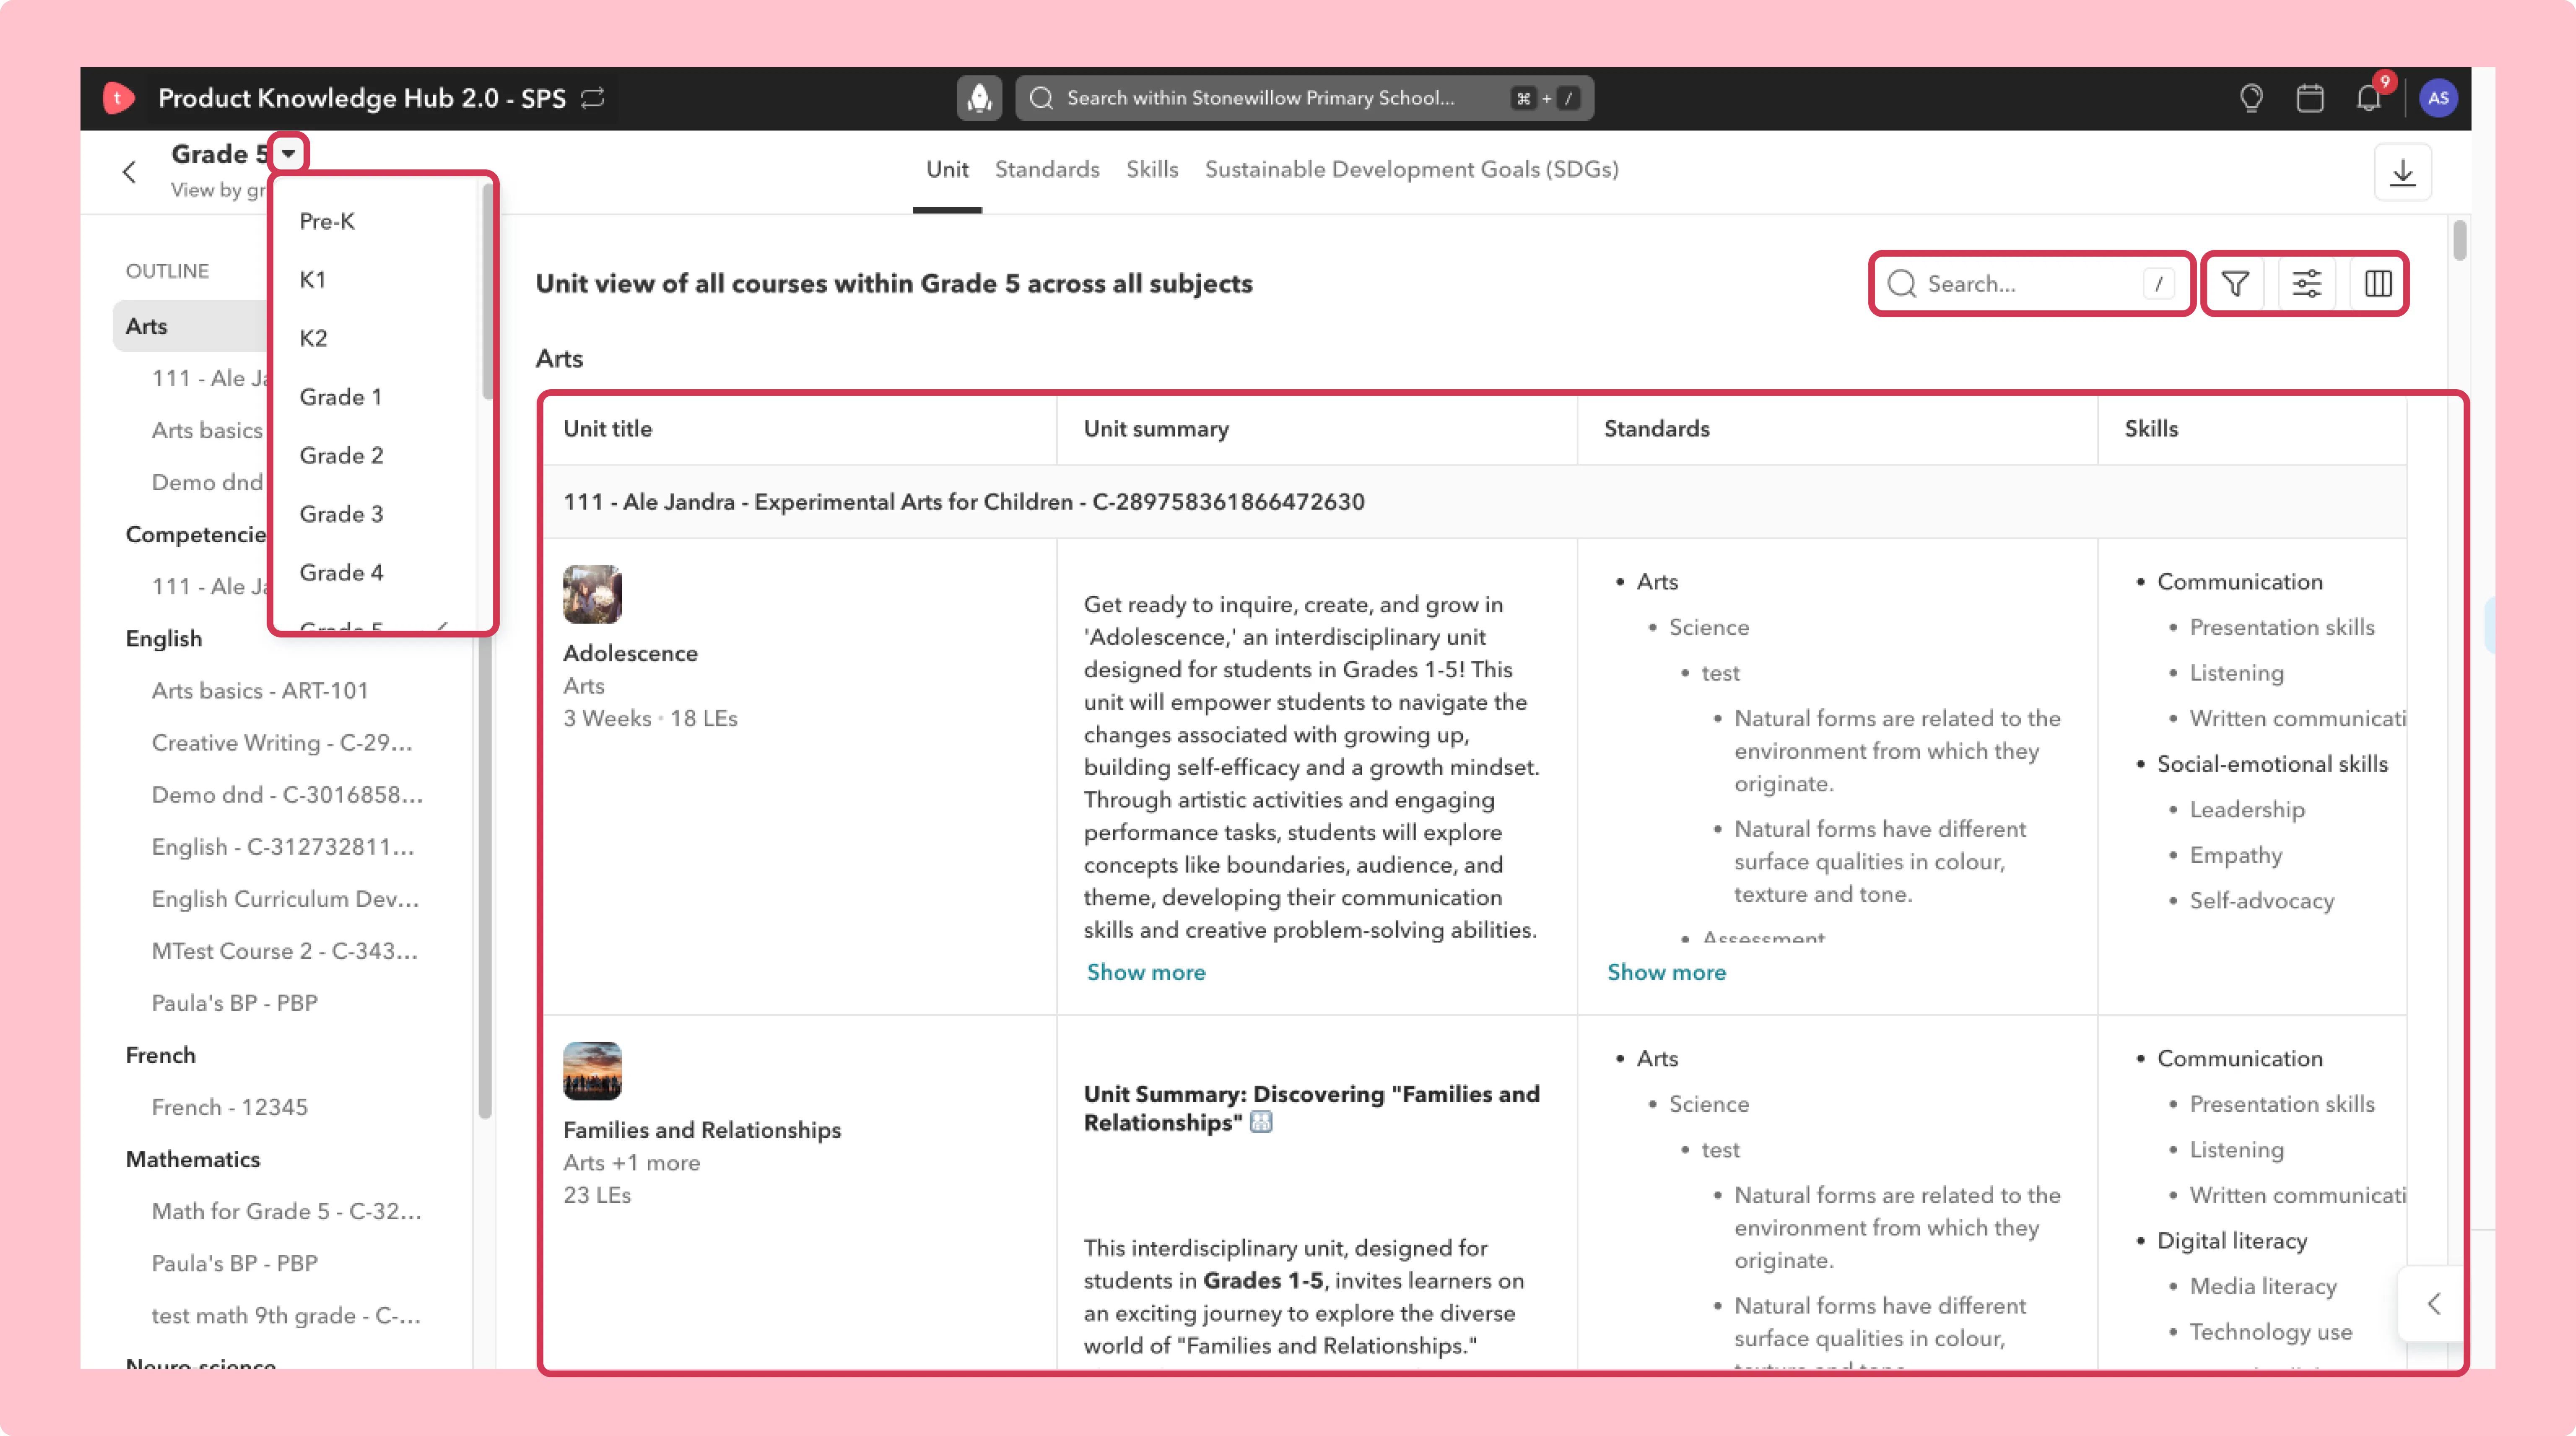Select French in the outline

(x=161, y=1055)
